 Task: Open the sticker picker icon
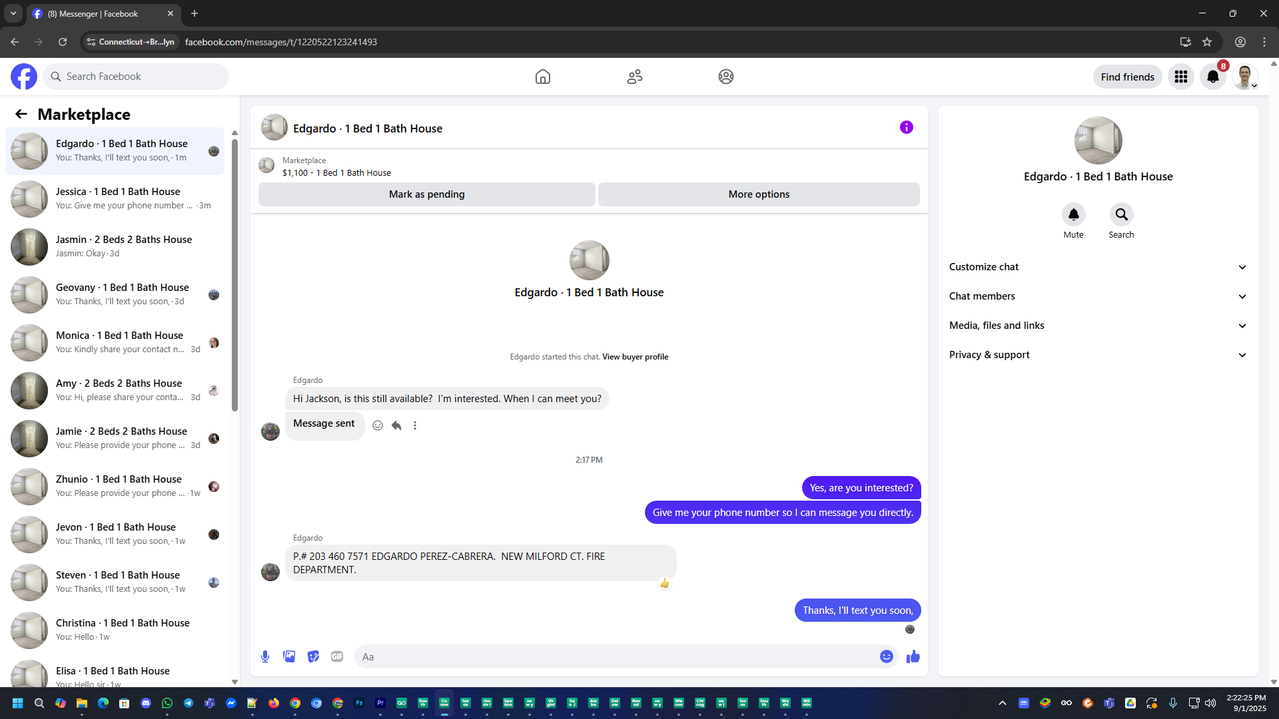pyautogui.click(x=313, y=656)
